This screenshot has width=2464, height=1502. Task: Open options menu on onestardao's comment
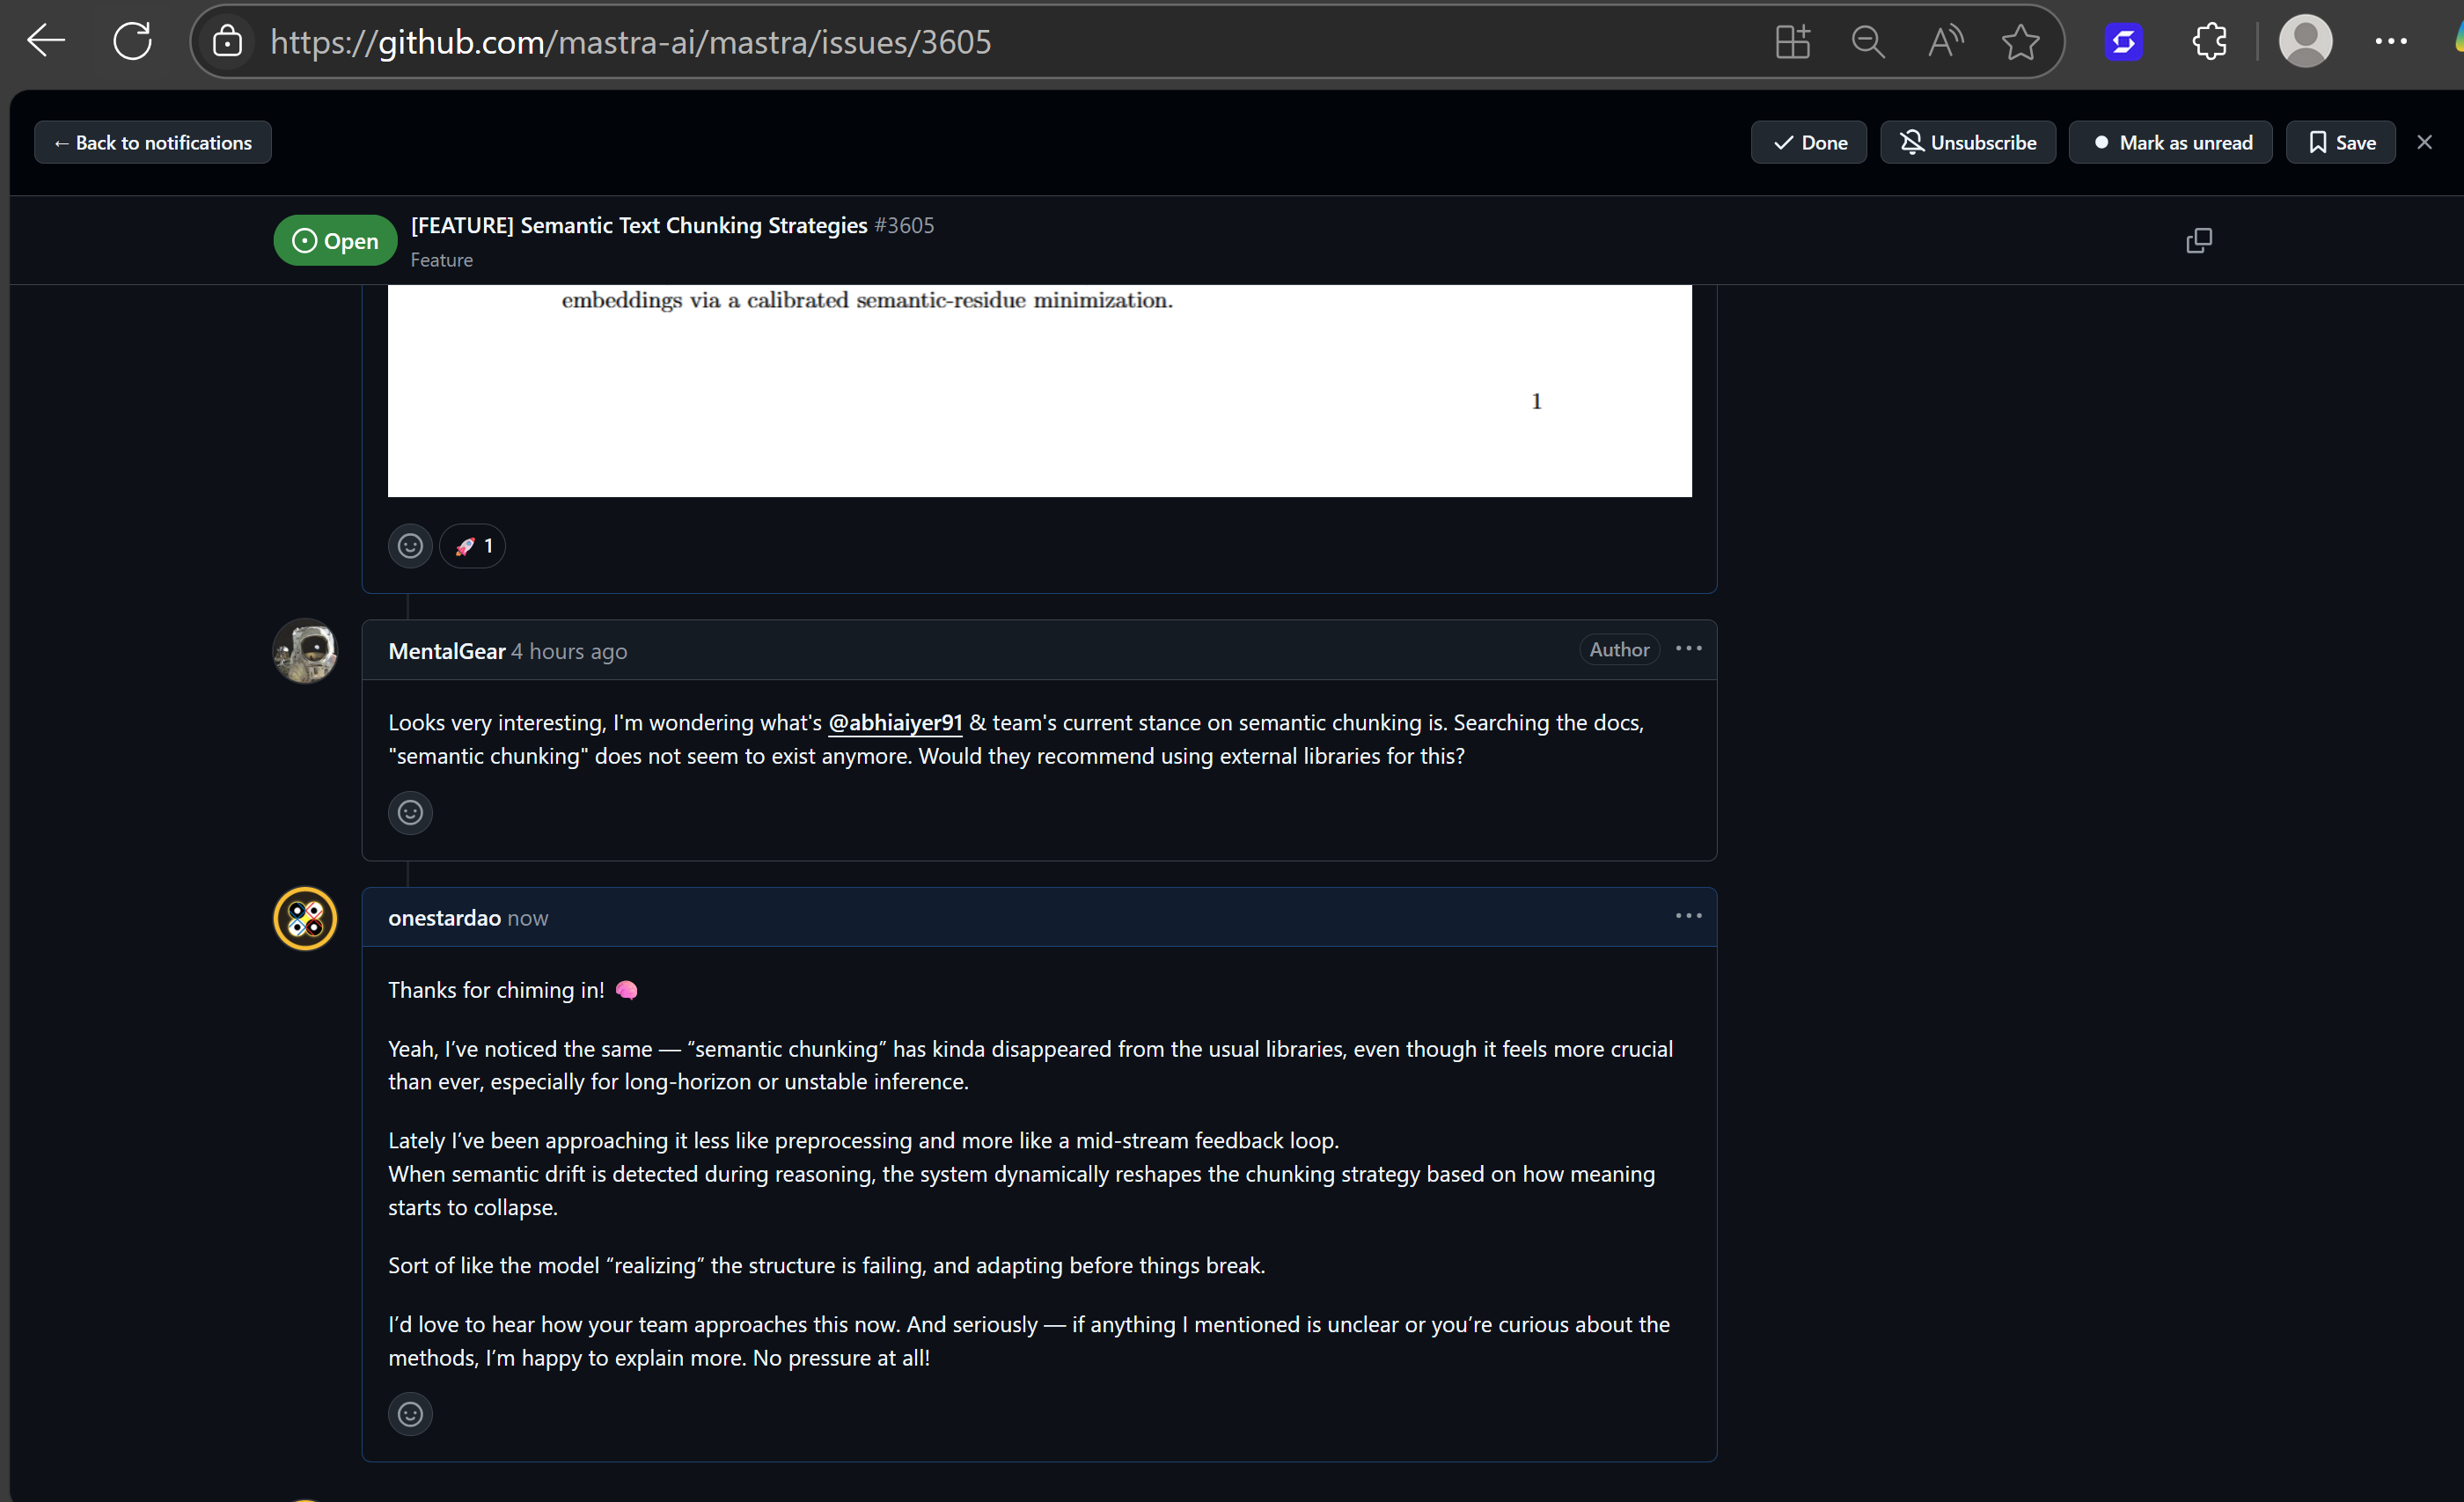[x=1688, y=916]
